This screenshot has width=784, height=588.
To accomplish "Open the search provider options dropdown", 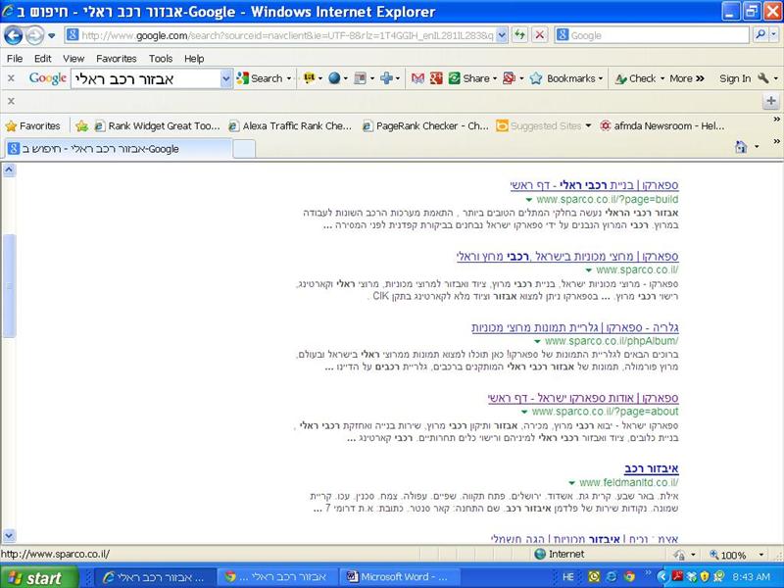I will coord(774,35).
